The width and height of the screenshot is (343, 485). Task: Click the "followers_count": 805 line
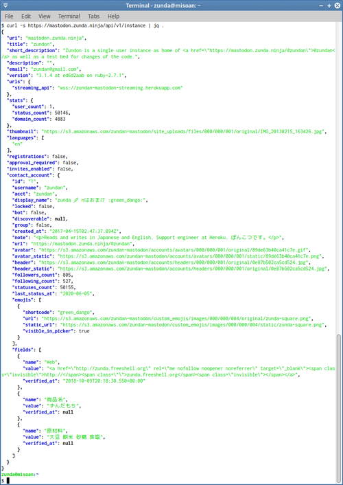(43, 275)
